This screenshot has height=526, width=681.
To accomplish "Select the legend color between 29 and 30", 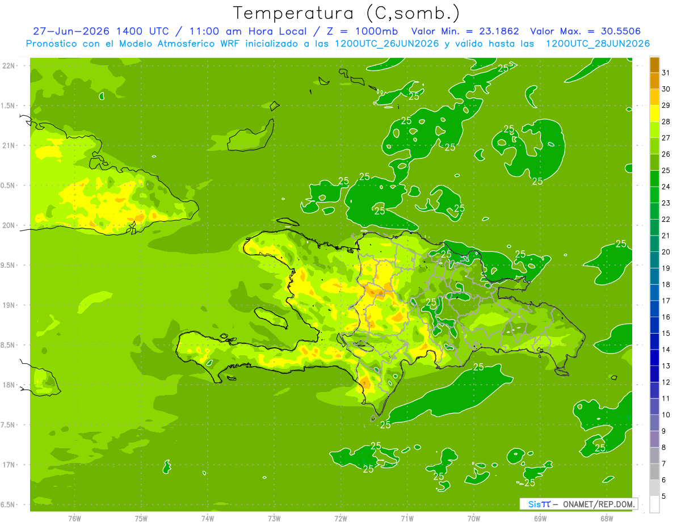I will (654, 98).
